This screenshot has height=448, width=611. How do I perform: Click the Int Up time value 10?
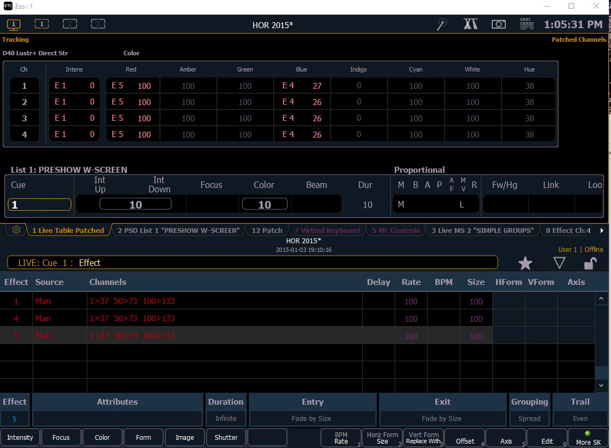(135, 204)
